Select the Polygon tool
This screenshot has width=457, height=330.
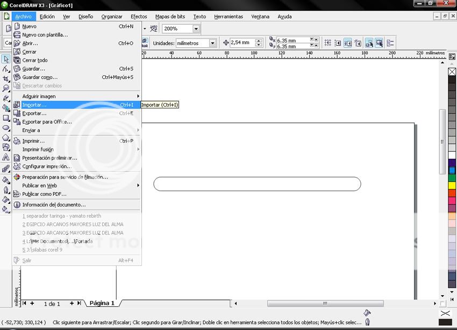[6, 138]
